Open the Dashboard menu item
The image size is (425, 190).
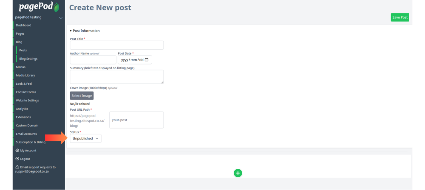pos(23,25)
